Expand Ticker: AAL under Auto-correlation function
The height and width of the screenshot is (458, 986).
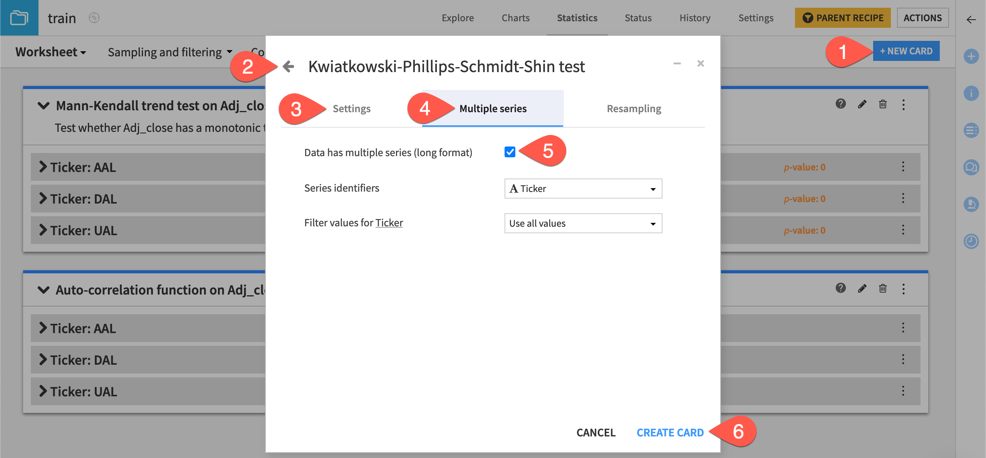(43, 328)
